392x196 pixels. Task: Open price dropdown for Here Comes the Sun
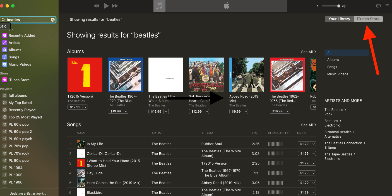click(x=314, y=183)
